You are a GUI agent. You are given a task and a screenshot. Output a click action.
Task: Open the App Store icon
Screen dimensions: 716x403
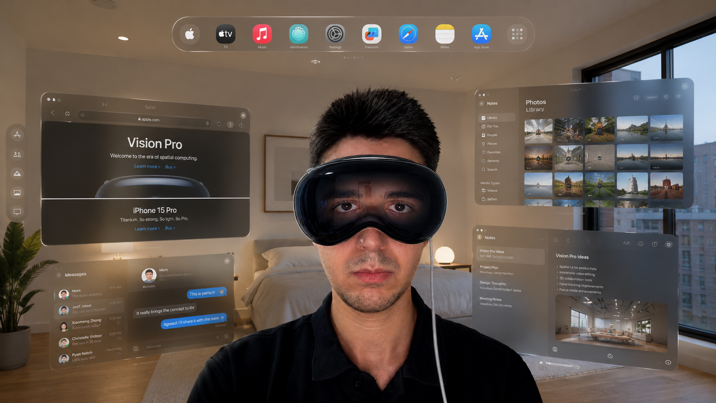pyautogui.click(x=481, y=34)
